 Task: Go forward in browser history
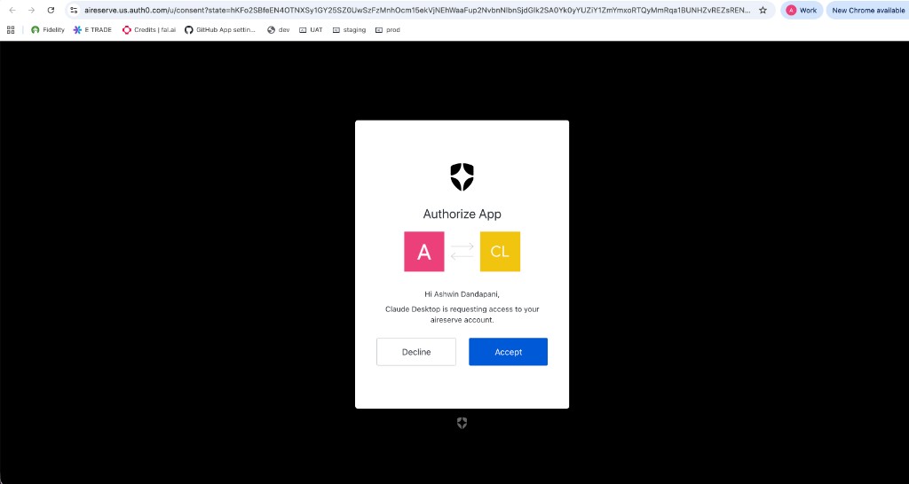31,11
